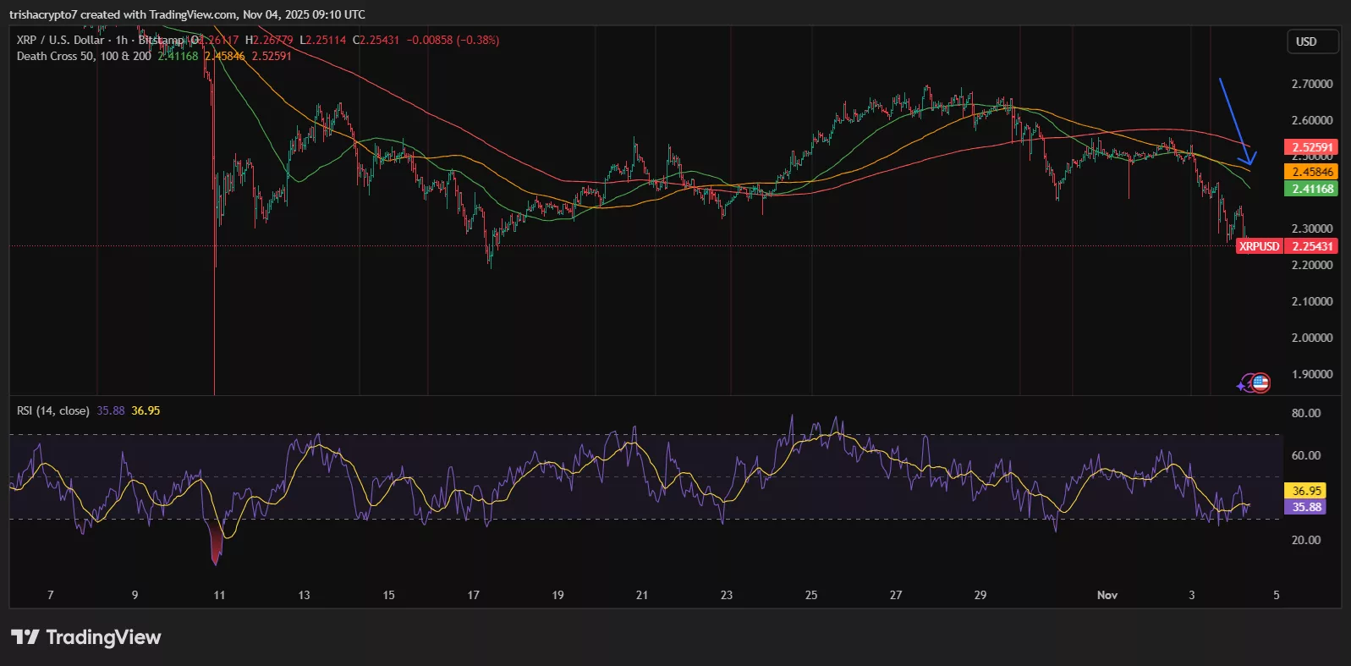Click the 80.00 level on RSI scale
The height and width of the screenshot is (666, 1351).
click(1305, 413)
